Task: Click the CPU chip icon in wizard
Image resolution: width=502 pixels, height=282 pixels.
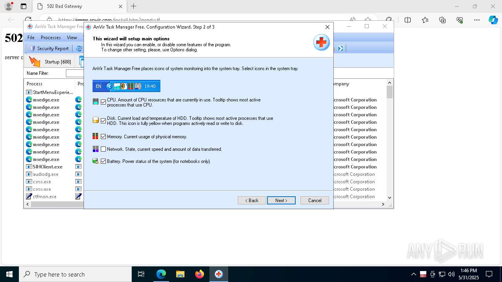Action: (96, 102)
